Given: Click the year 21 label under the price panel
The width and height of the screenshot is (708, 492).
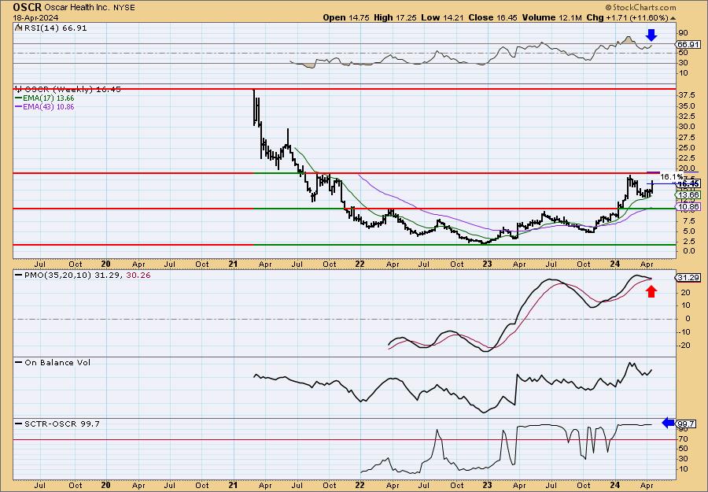Looking at the screenshot, I should click(x=233, y=264).
